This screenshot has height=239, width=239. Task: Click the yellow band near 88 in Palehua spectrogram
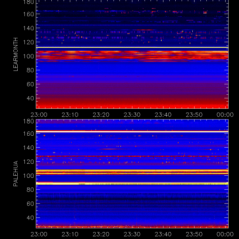132,184
